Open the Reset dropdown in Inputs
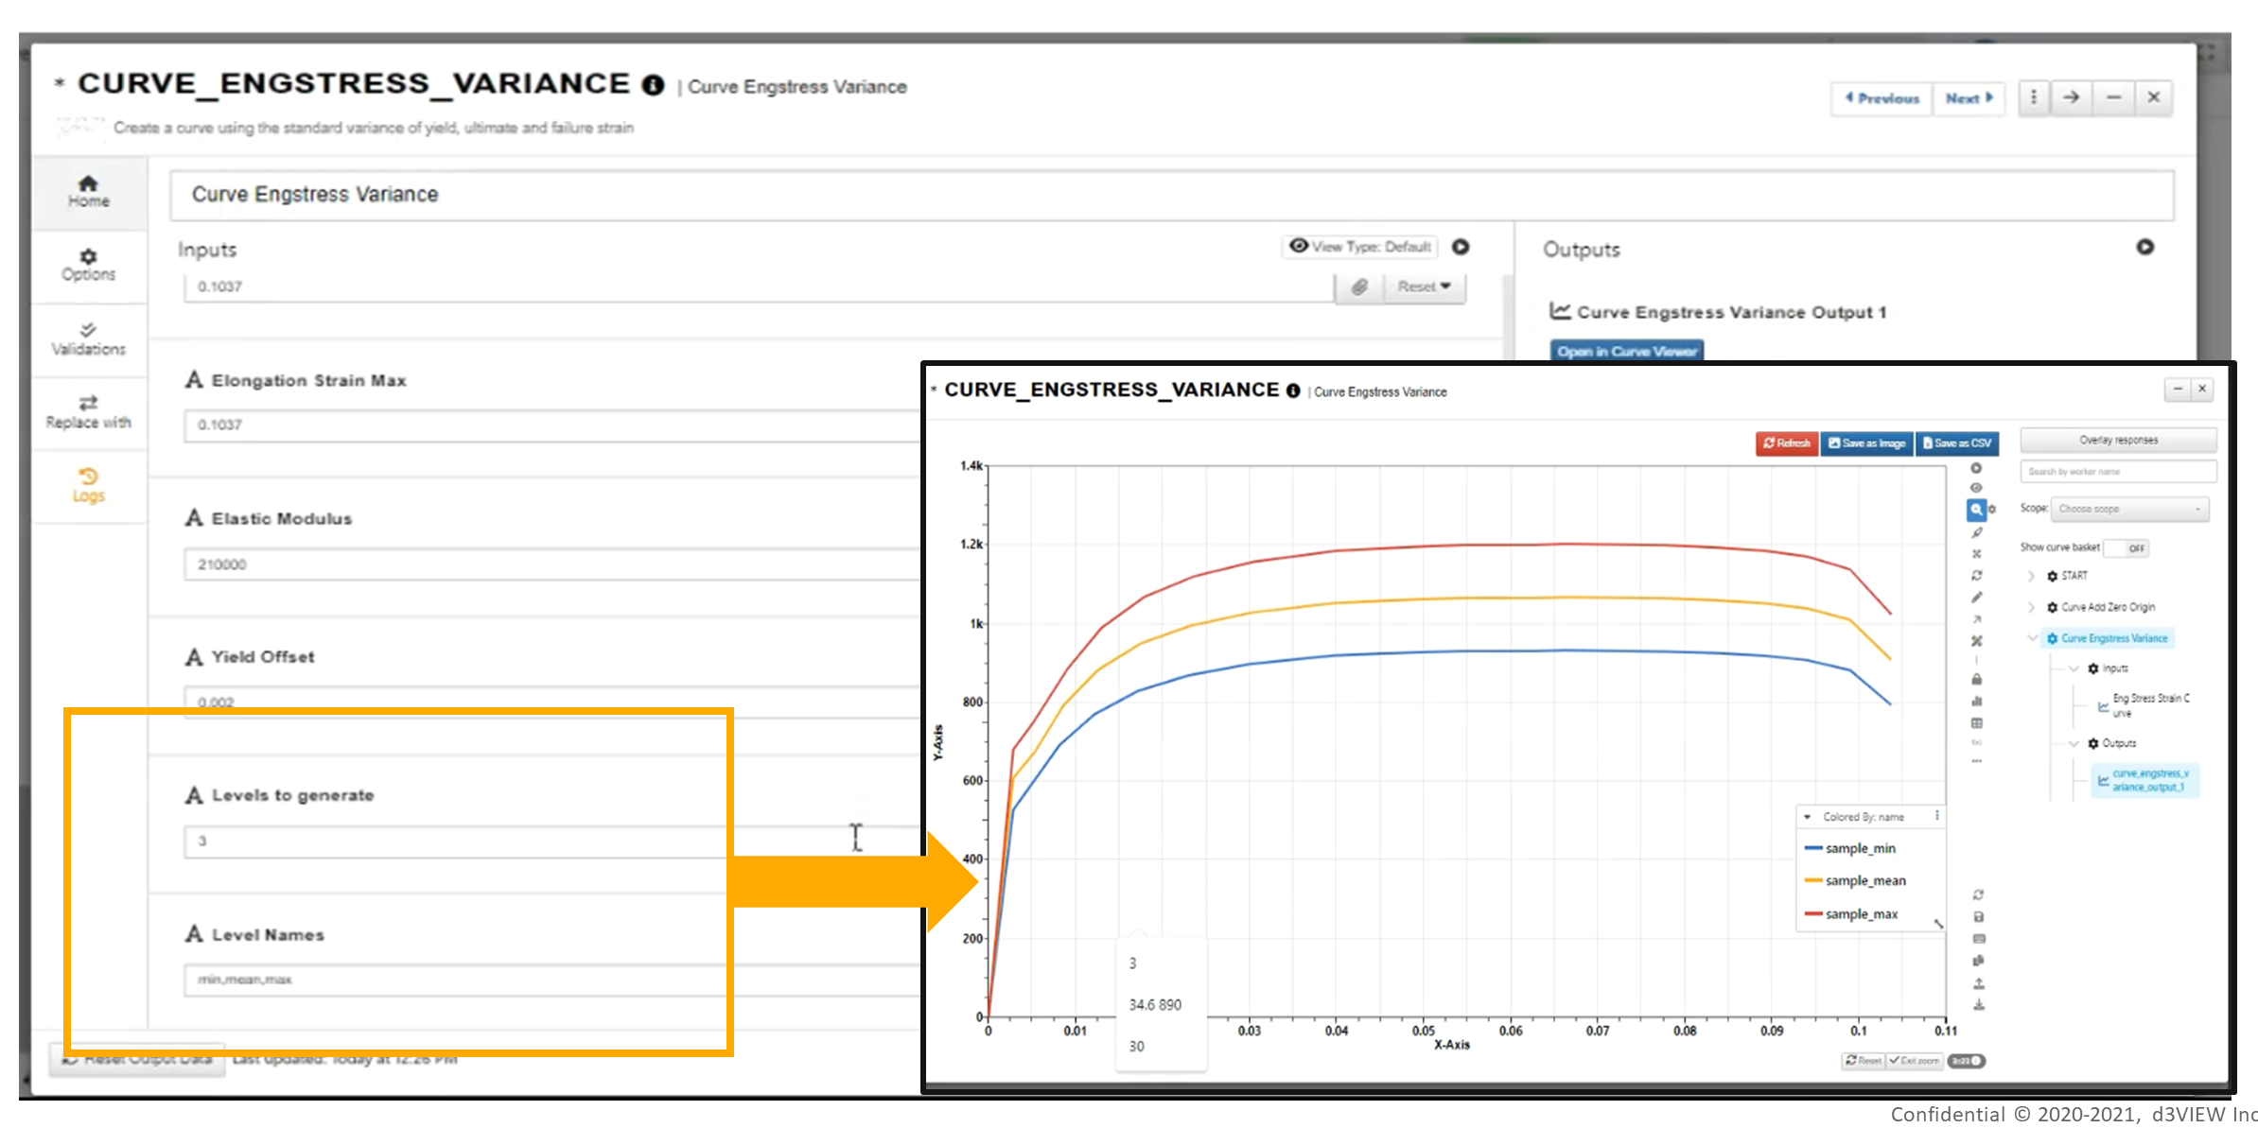The width and height of the screenshot is (2258, 1128). 1425,286
